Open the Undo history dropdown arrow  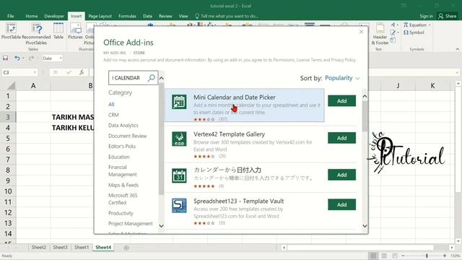coord(23,58)
